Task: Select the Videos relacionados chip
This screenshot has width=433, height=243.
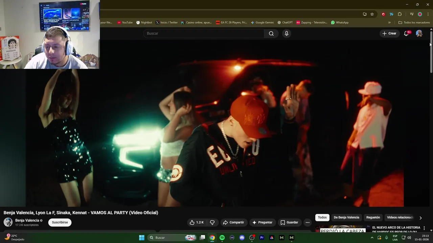Action: tap(400, 217)
